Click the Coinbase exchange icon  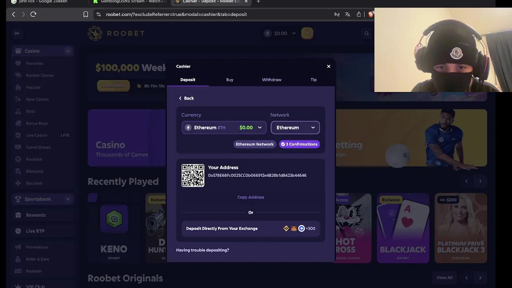pyautogui.click(x=302, y=228)
